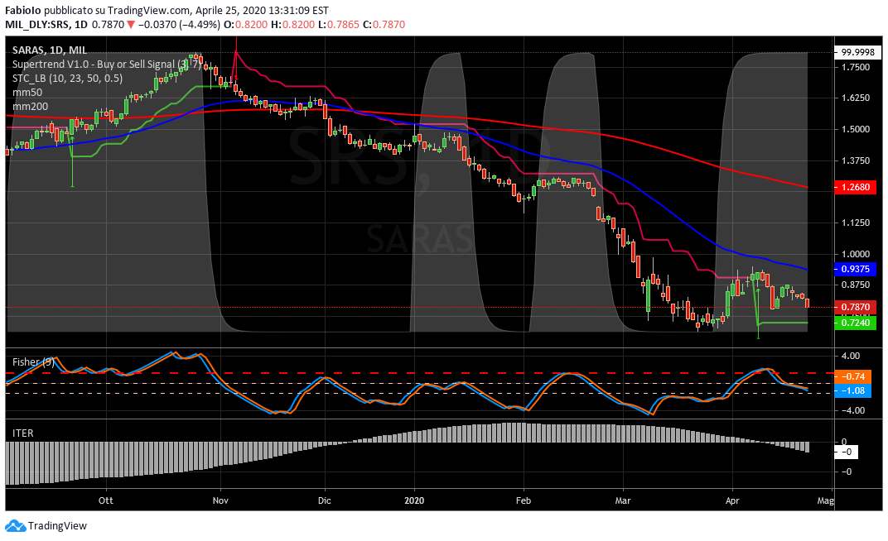Click the blue 0.9375 mm50 price tag
The height and width of the screenshot is (541, 888).
[x=854, y=269]
